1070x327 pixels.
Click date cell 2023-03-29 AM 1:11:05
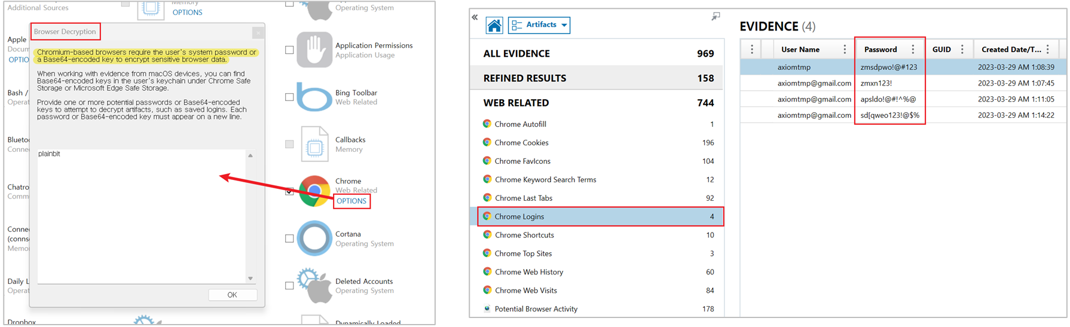pos(1016,99)
